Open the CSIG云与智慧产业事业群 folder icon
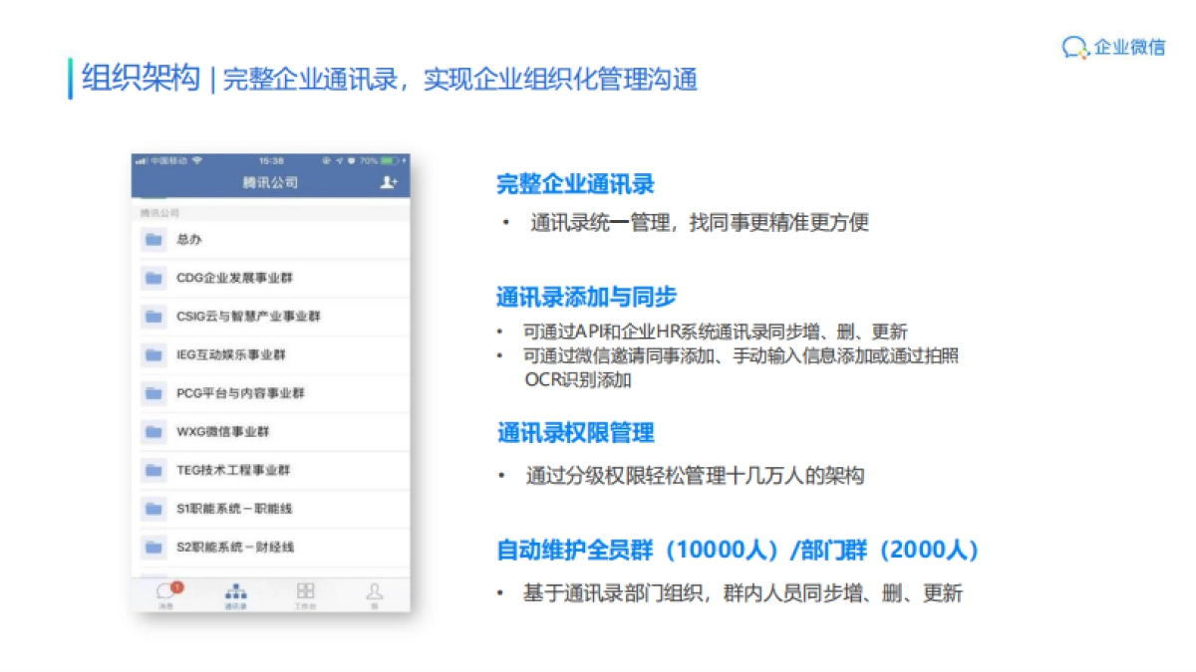This screenshot has width=1196, height=672. 151,317
